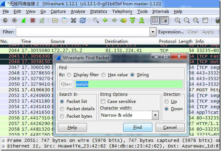Screen dimensions: 221x151
Task: Expand the Ethernet II tree row
Action: pos(3,146)
